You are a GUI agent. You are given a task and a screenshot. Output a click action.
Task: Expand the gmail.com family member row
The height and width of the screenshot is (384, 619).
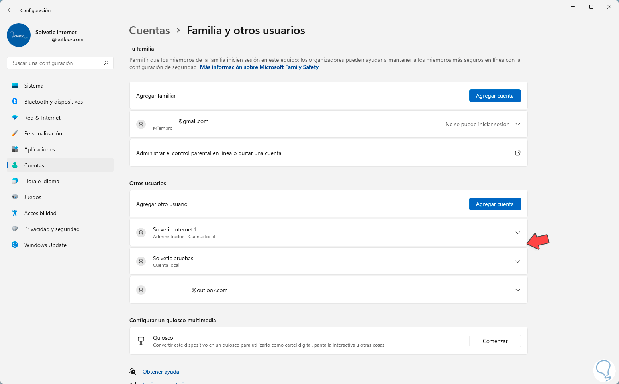tap(518, 124)
